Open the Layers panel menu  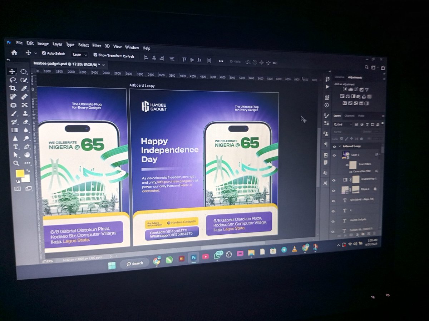click(x=383, y=116)
